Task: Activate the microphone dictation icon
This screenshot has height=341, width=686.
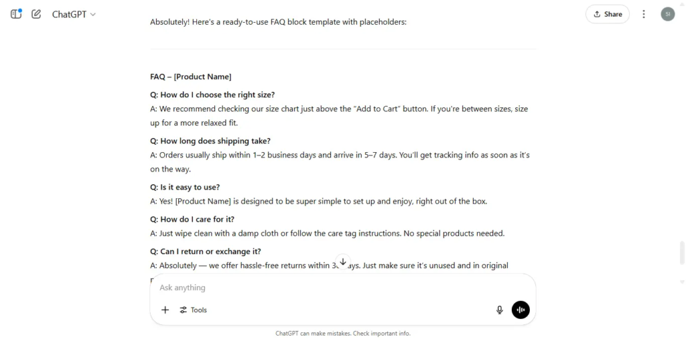Action: click(500, 310)
